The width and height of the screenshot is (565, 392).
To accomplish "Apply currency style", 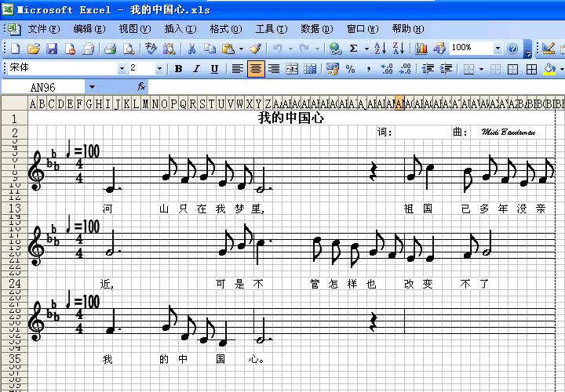I will coord(332,69).
